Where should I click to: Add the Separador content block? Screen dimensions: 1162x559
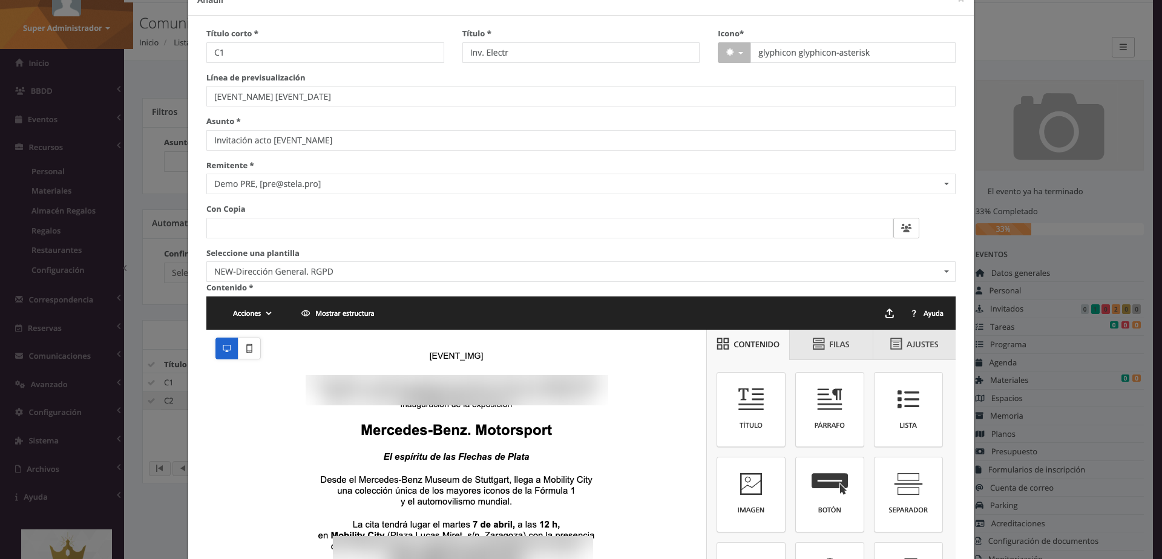point(908,494)
